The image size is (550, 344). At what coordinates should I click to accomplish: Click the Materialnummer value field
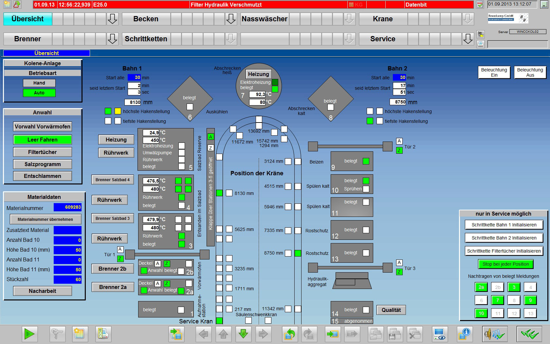click(67, 207)
